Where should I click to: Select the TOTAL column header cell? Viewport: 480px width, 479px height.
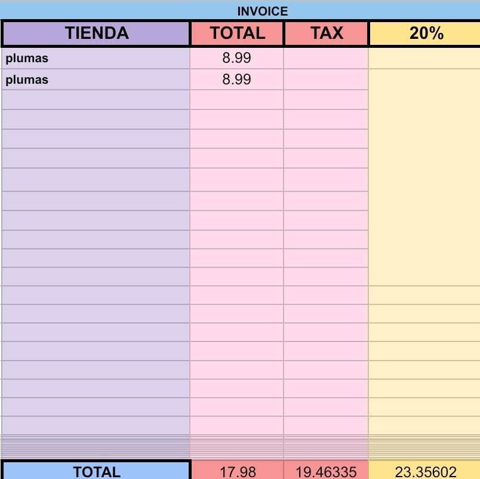[237, 33]
